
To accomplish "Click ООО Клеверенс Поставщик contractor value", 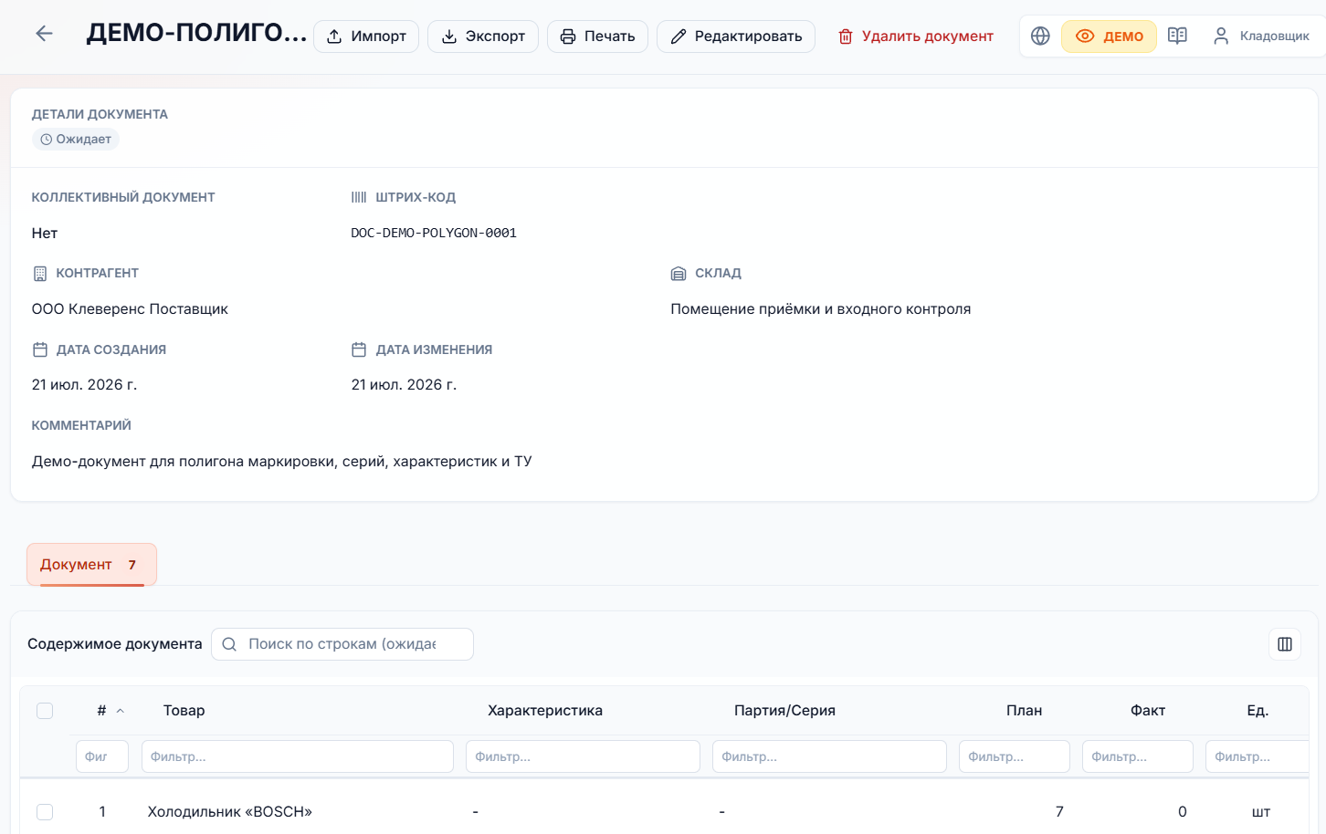I will click(130, 309).
